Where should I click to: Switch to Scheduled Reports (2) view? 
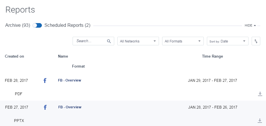tap(67, 25)
